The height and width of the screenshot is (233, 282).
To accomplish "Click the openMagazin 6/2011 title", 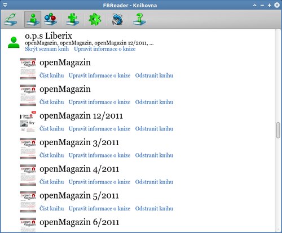I will 80,222.
